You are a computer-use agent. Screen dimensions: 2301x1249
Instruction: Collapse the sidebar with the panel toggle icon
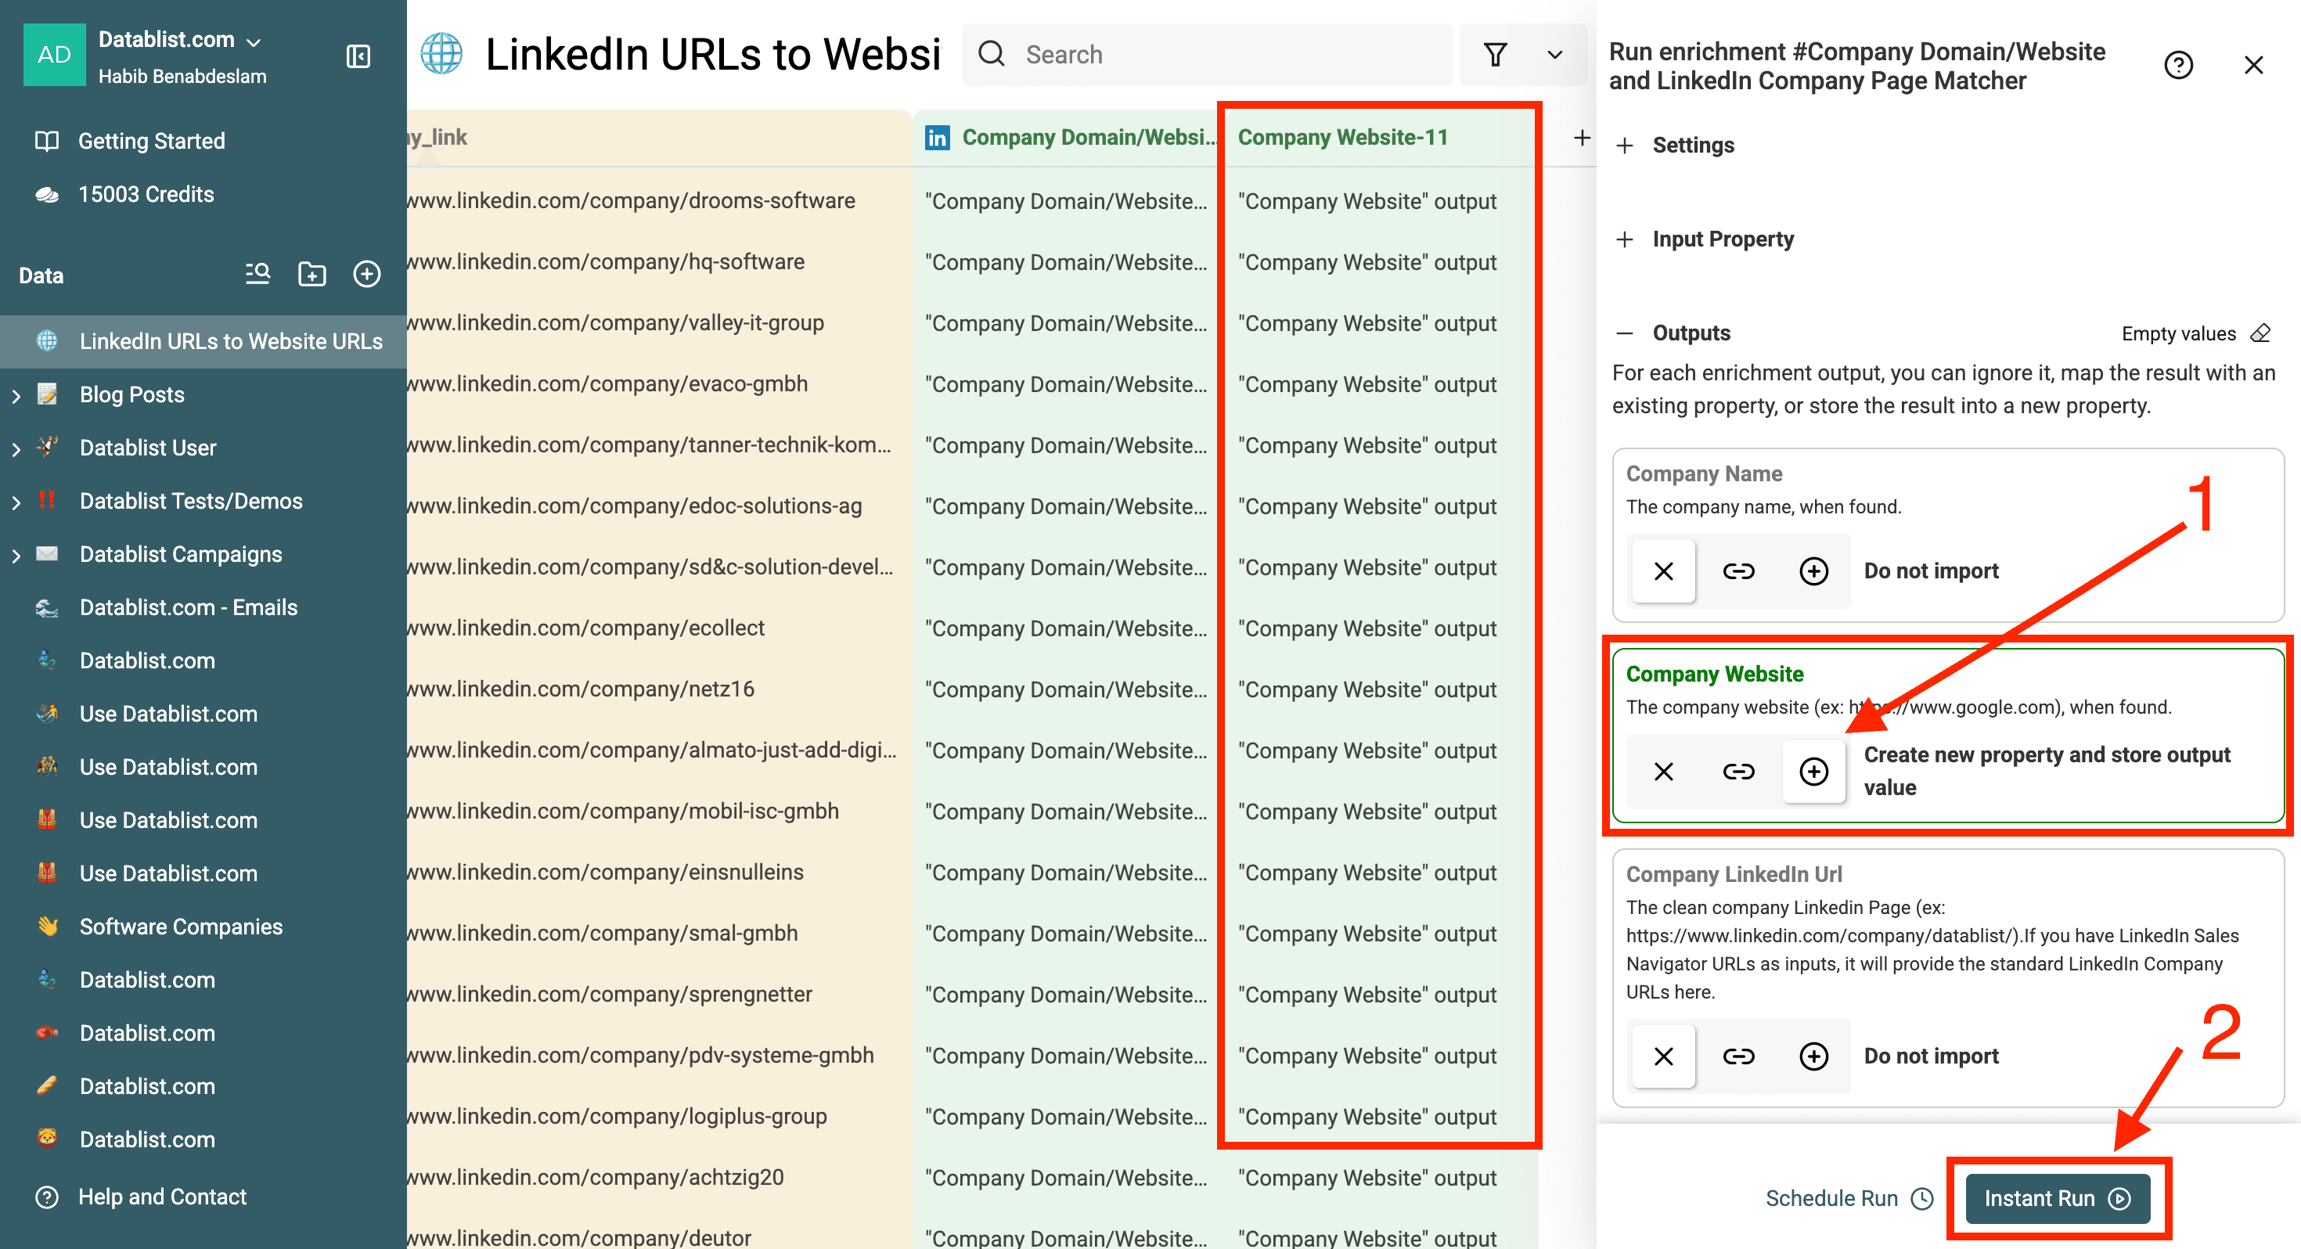(x=358, y=56)
